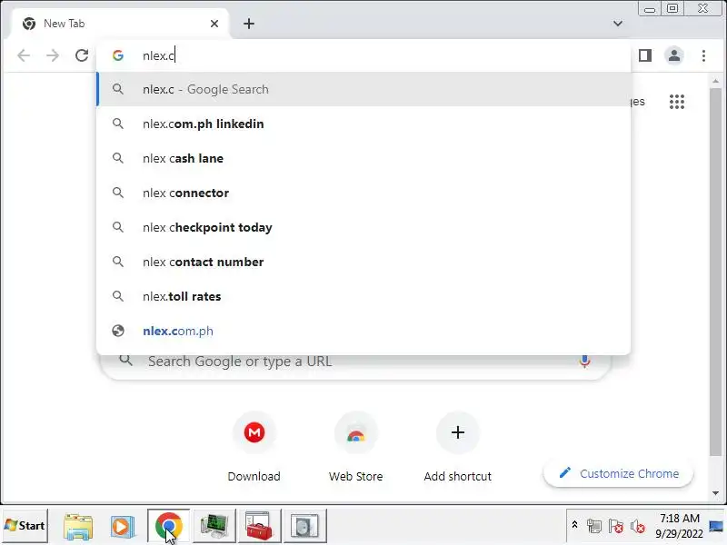Image resolution: width=727 pixels, height=545 pixels.
Task: Open the clock showing 7:18 AM
Action: click(x=679, y=526)
